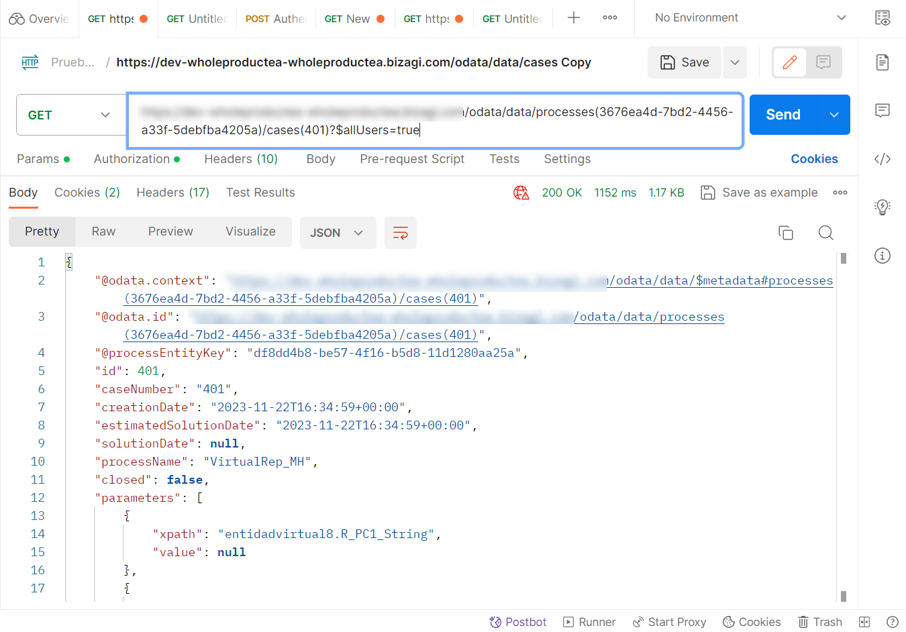The width and height of the screenshot is (906, 632).
Task: Open Postbot from the status bar
Action: point(517,622)
